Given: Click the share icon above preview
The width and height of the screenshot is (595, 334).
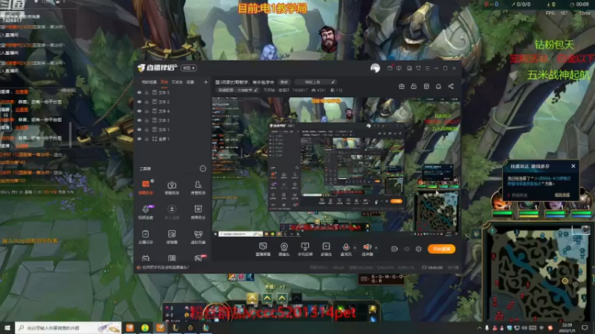Looking at the screenshot, I should tap(451, 86).
